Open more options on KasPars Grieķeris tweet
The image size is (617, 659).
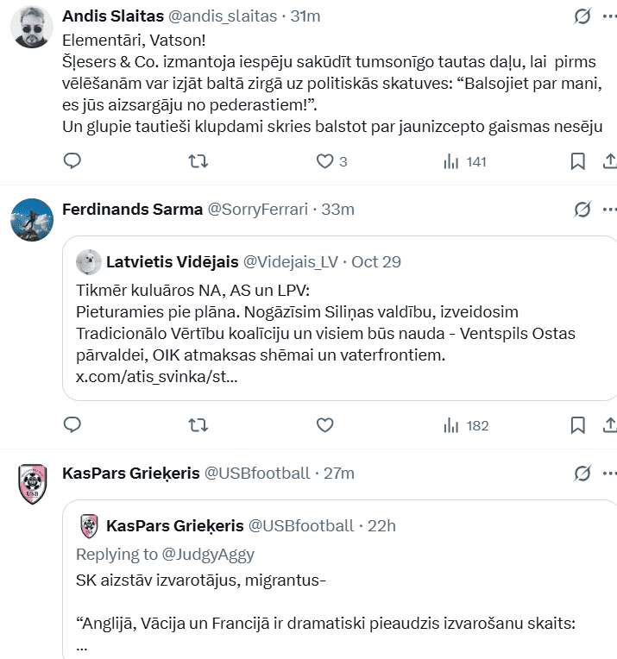tap(610, 473)
